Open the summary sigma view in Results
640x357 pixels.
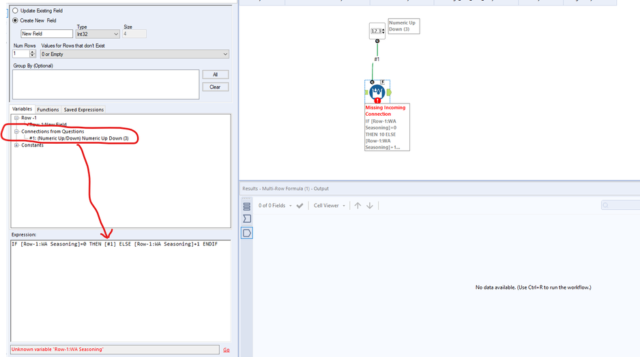pyautogui.click(x=246, y=219)
